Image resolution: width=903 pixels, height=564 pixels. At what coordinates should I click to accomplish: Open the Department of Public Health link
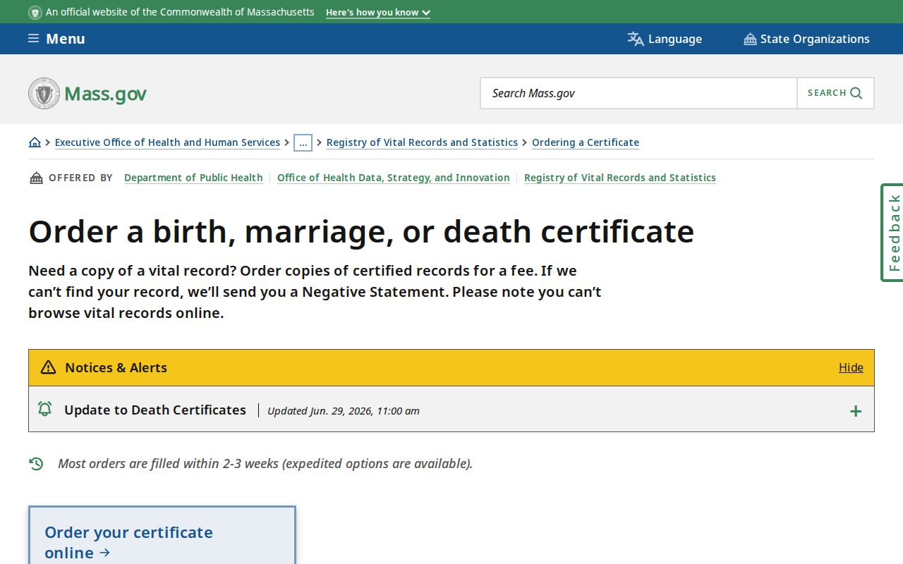click(x=193, y=178)
